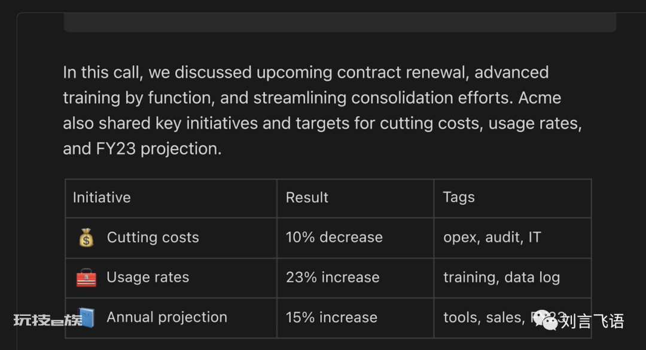The height and width of the screenshot is (350, 646).
Task: Select the Tags column header cell
Action: (x=513, y=198)
